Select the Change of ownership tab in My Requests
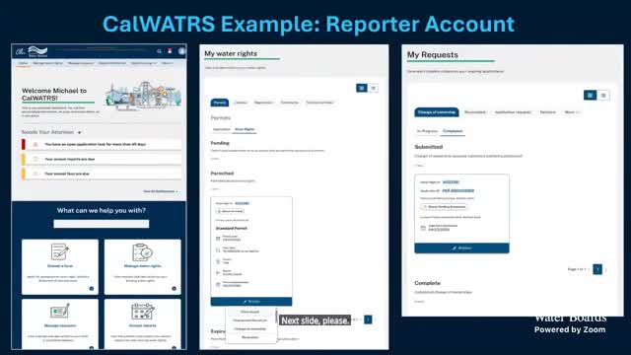This screenshot has width=631, height=355. click(x=437, y=112)
